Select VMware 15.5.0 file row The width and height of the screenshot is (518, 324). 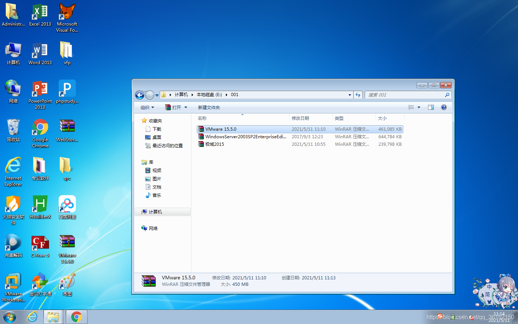coord(300,129)
